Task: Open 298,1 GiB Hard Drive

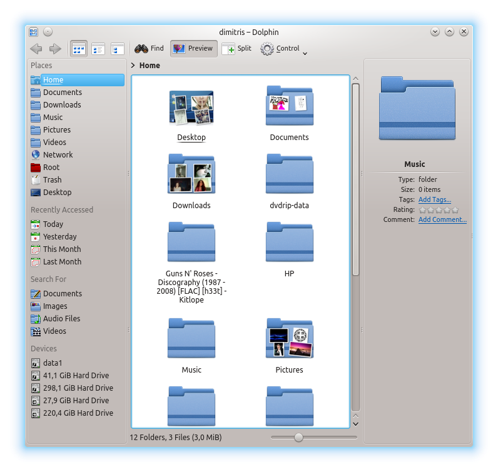Action: point(77,388)
